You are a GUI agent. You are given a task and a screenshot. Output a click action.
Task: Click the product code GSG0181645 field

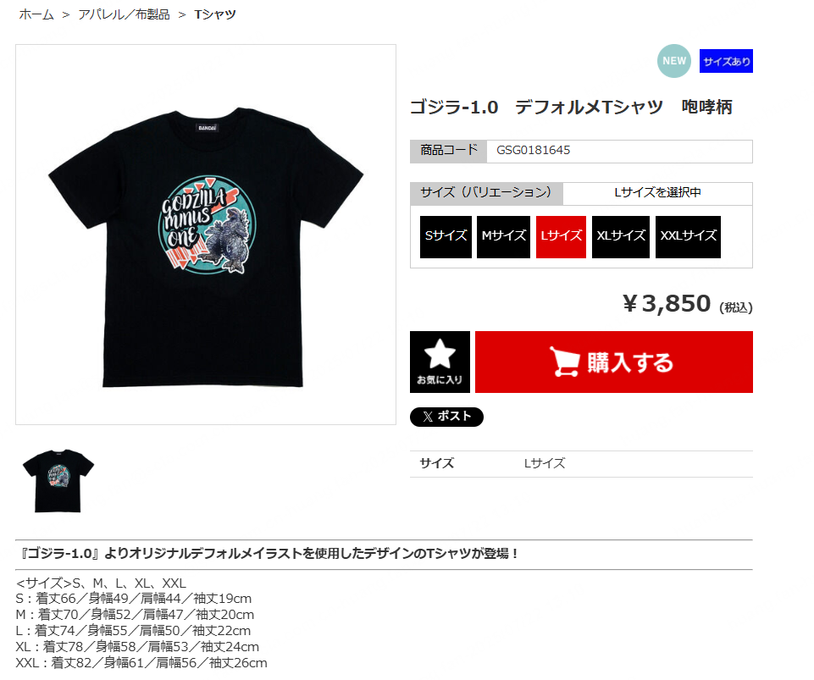point(619,151)
